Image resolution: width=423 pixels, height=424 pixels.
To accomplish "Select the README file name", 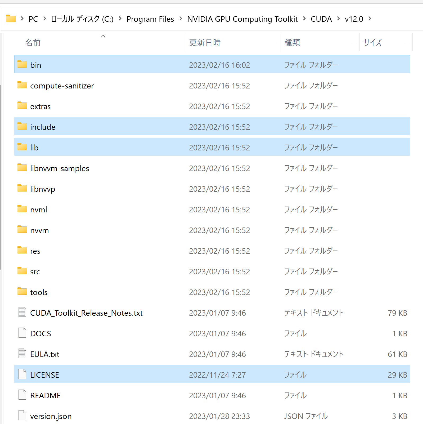I will click(45, 396).
